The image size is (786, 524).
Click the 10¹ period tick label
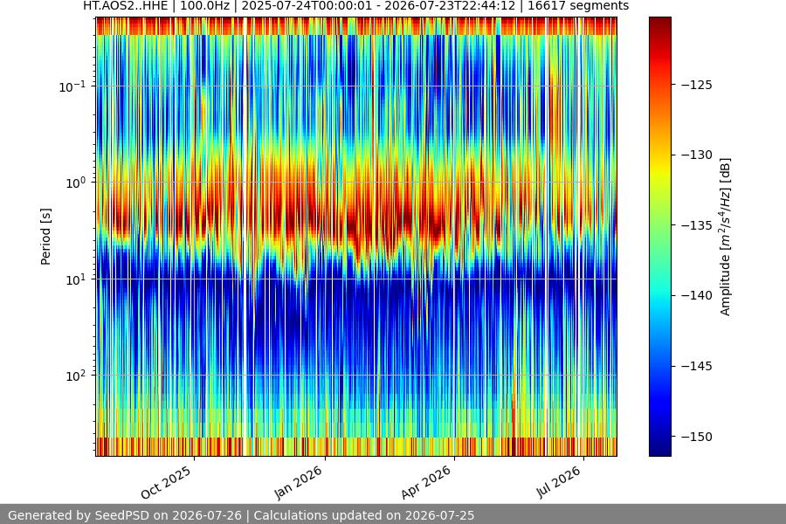click(76, 279)
